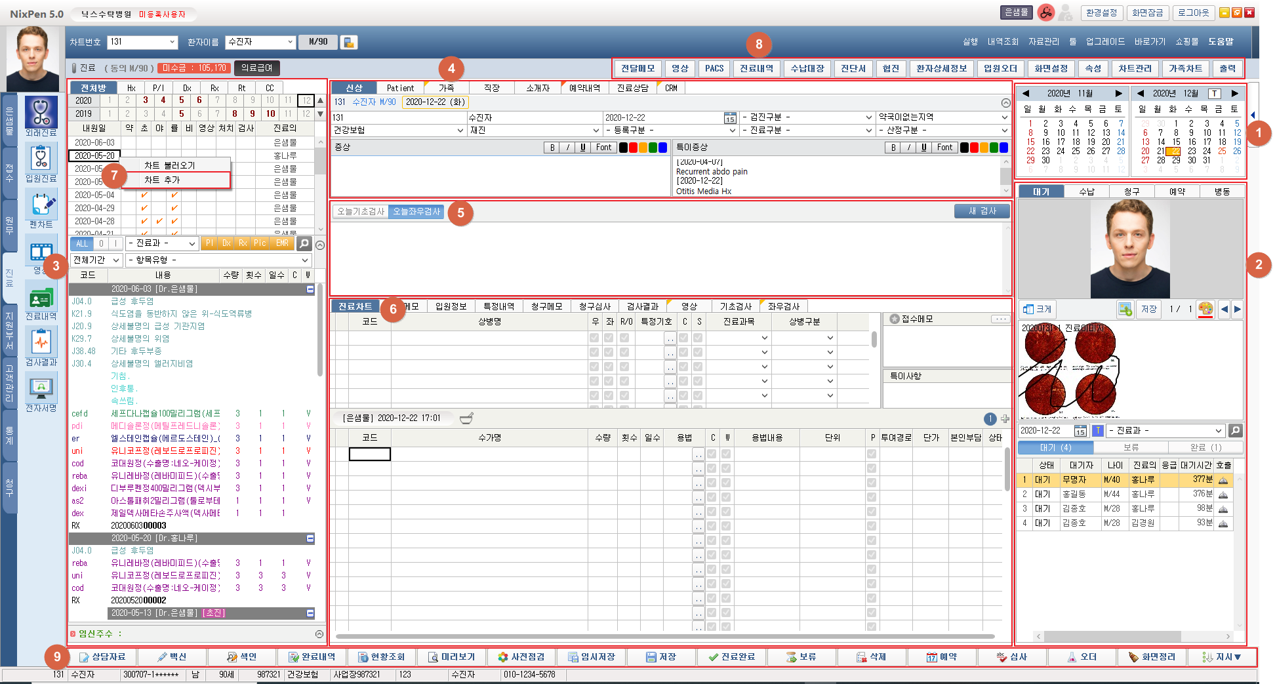
Task: Open the 검사결과 test results icon
Action: coord(41,342)
